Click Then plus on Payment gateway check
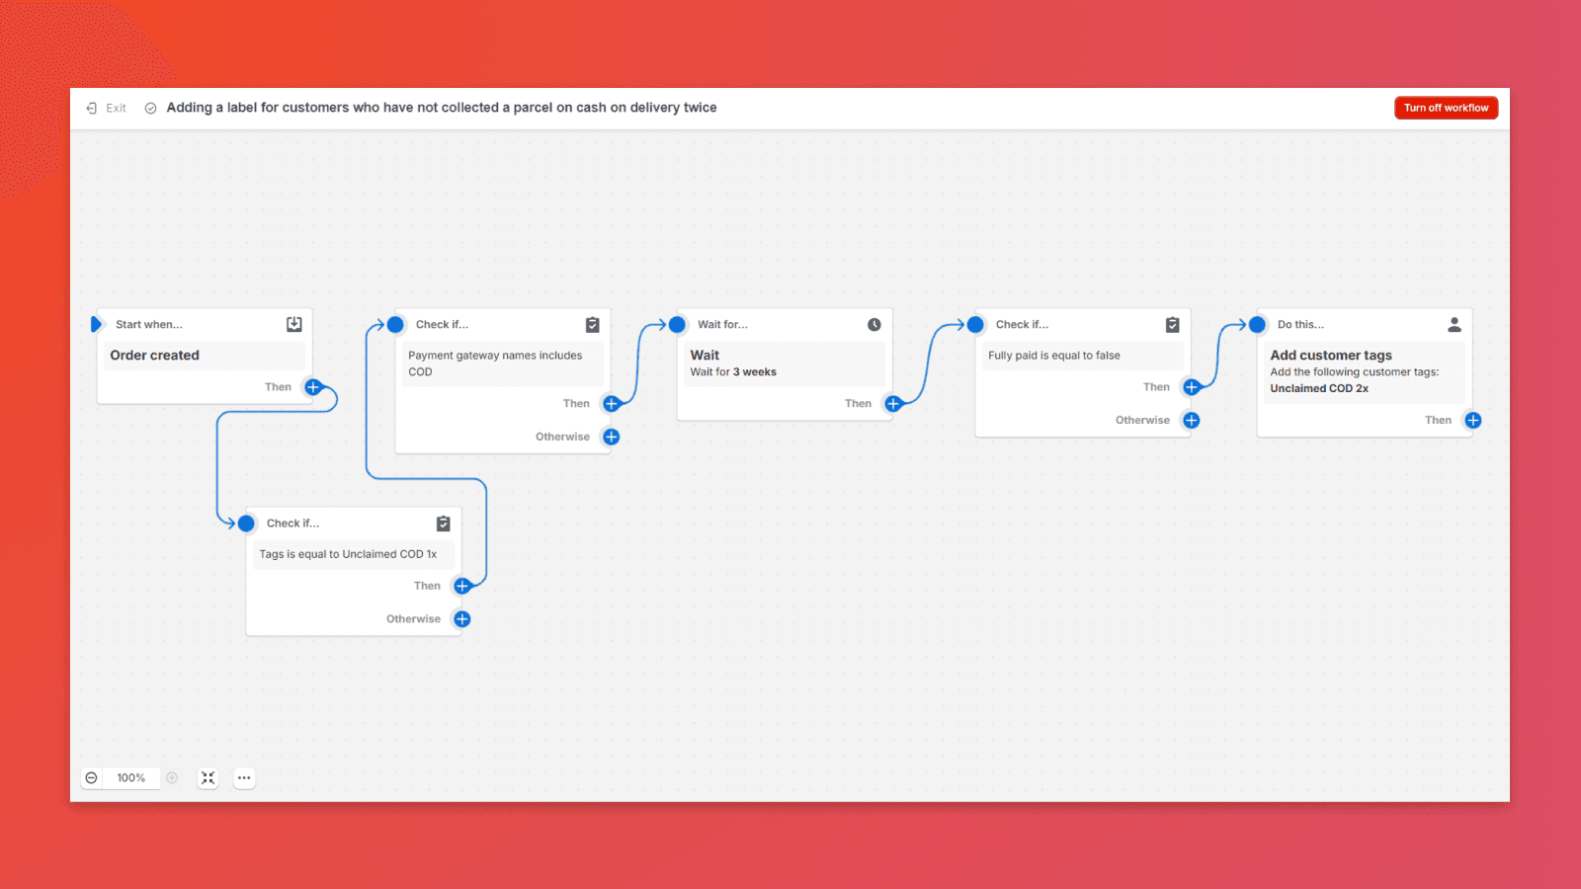Screen dimensions: 1581x889 pos(612,404)
